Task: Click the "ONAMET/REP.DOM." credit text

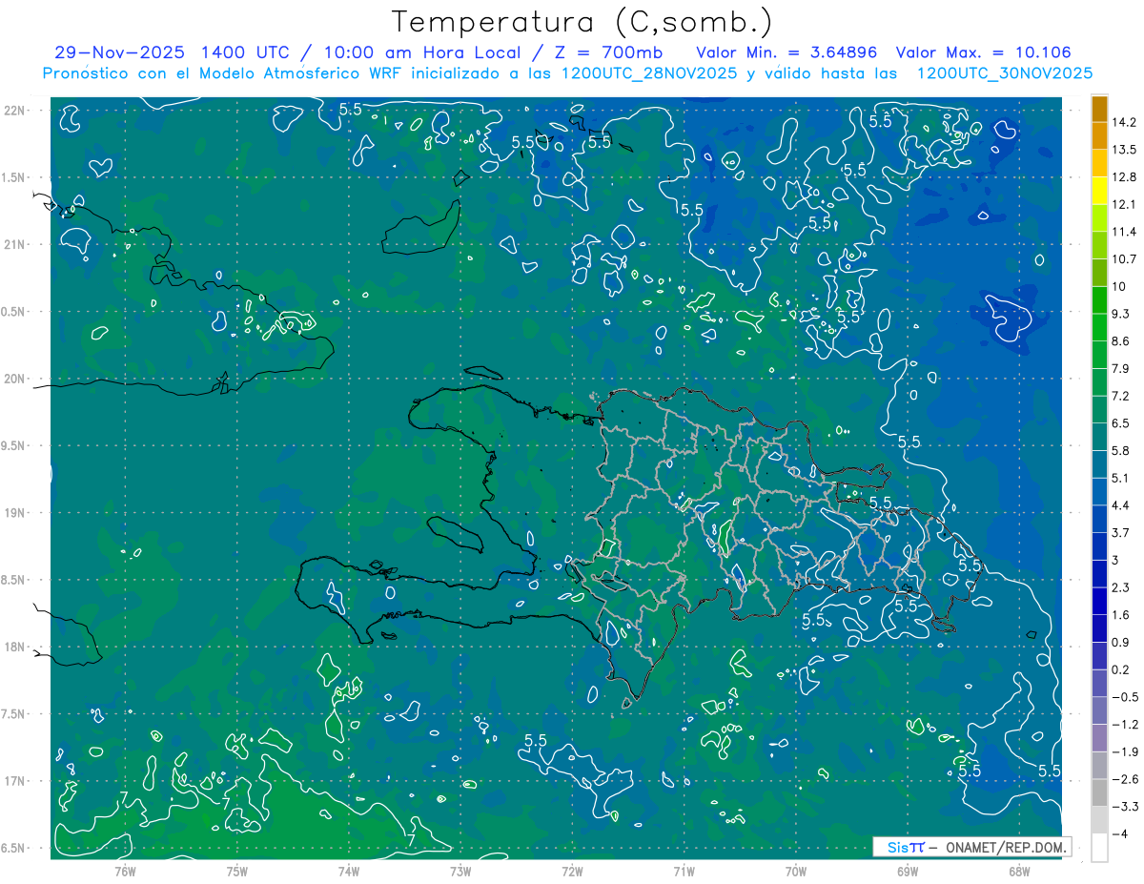Action: (1005, 847)
